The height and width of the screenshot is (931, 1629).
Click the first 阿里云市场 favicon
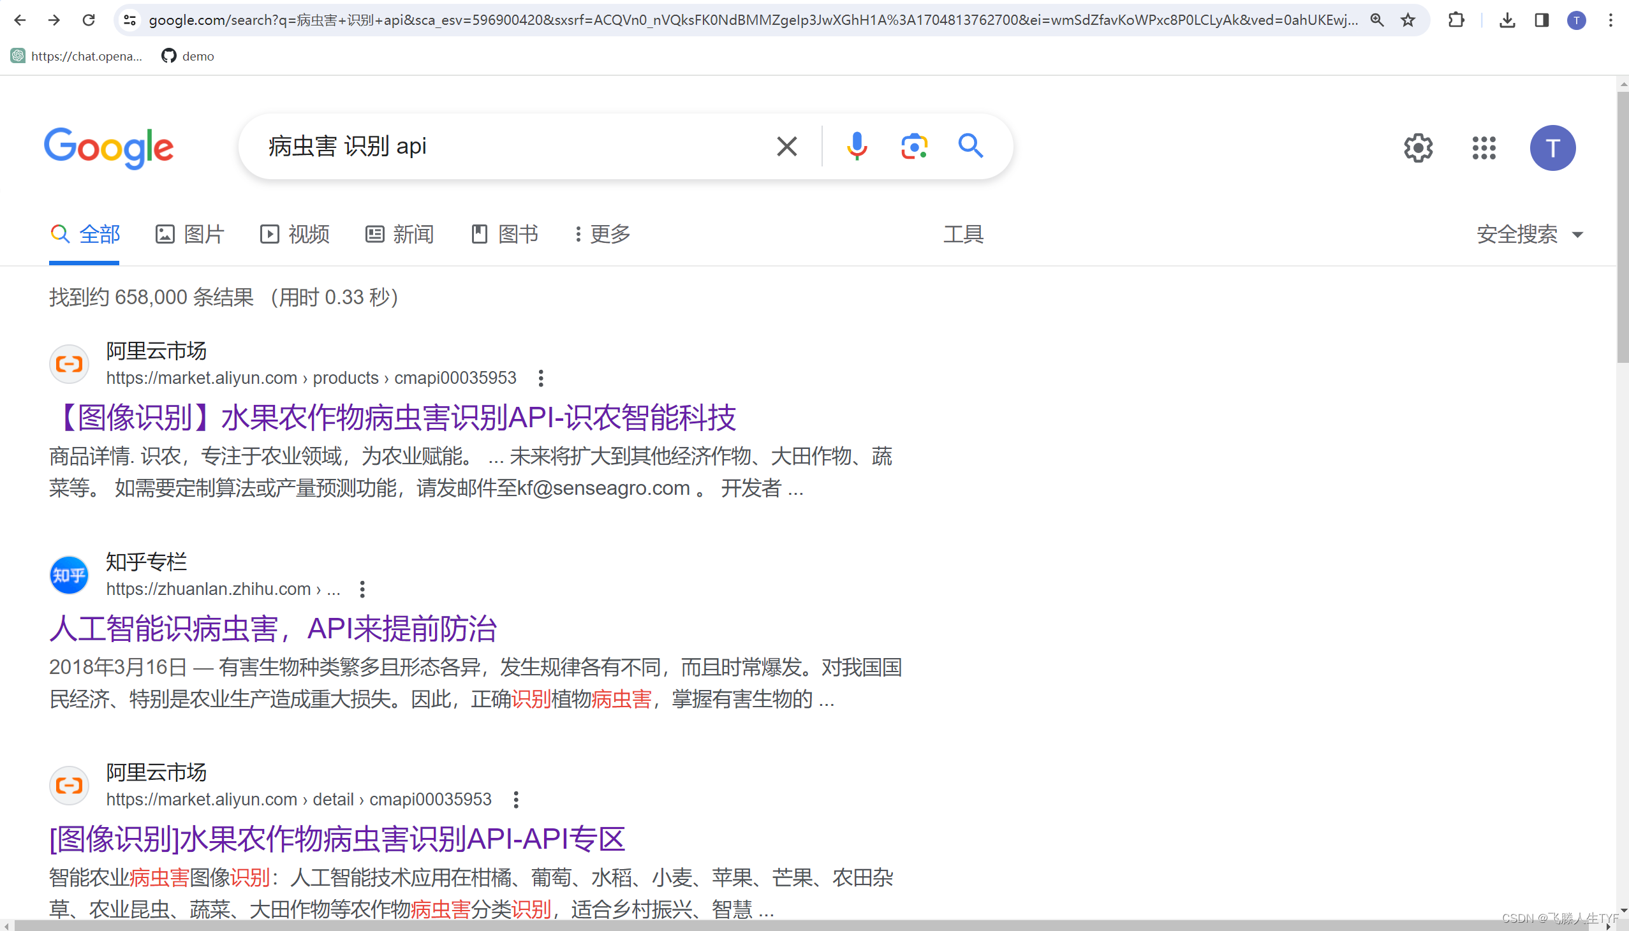[69, 365]
